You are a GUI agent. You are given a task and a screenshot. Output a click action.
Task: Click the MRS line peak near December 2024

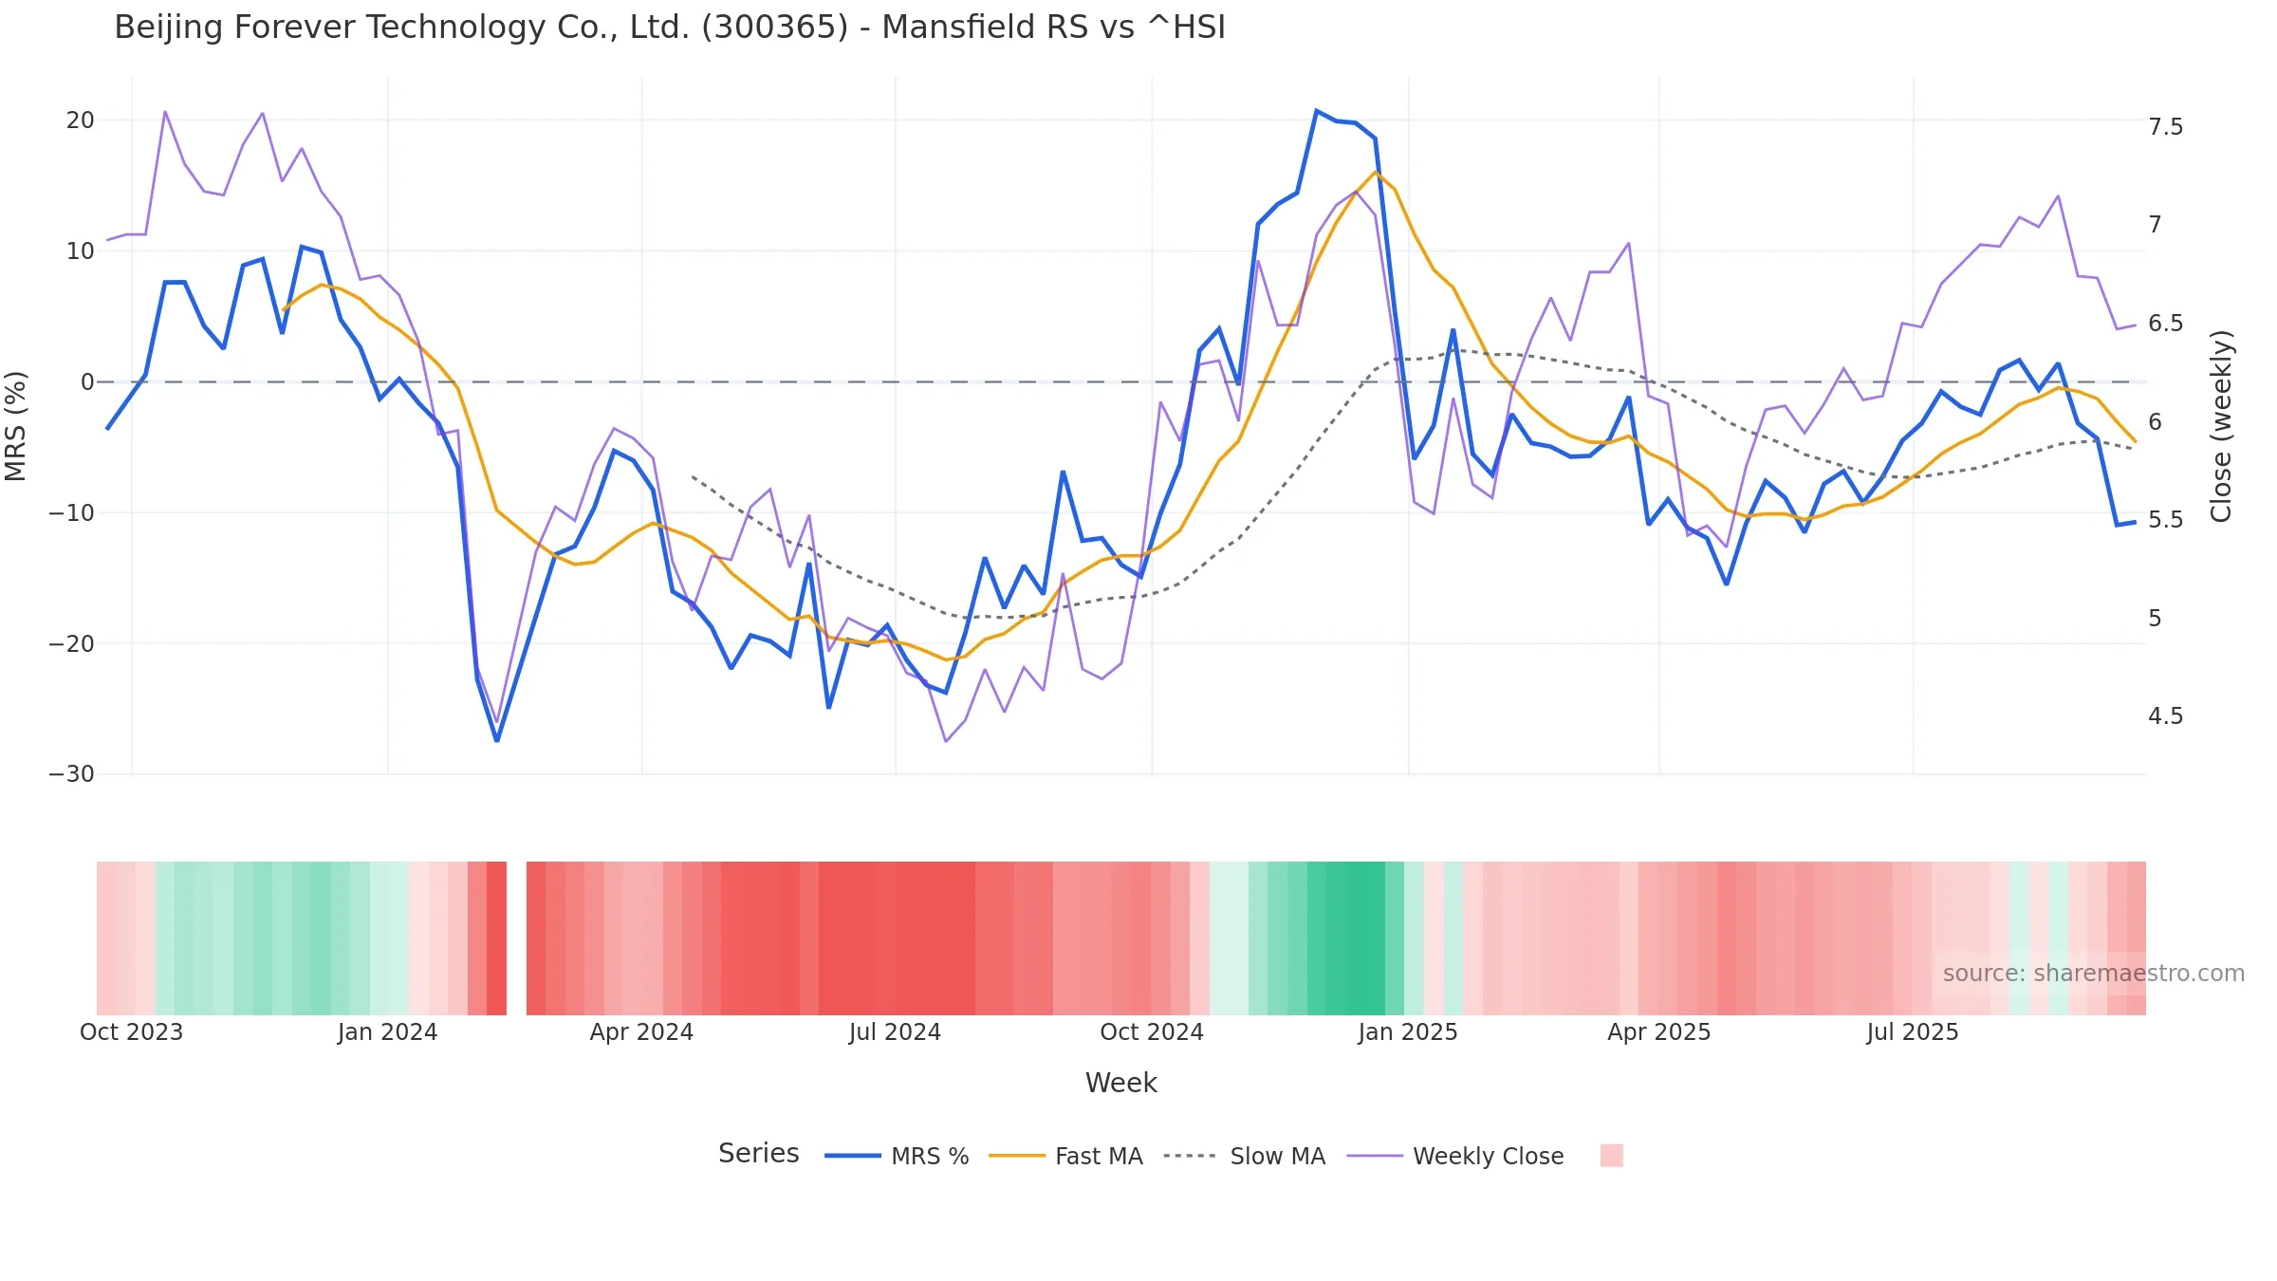pyautogui.click(x=1316, y=111)
